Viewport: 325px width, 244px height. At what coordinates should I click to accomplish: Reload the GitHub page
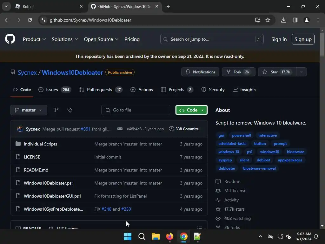pos(30,20)
